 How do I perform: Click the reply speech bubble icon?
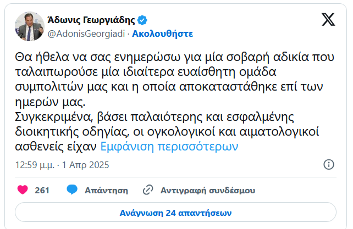[x=72, y=190]
